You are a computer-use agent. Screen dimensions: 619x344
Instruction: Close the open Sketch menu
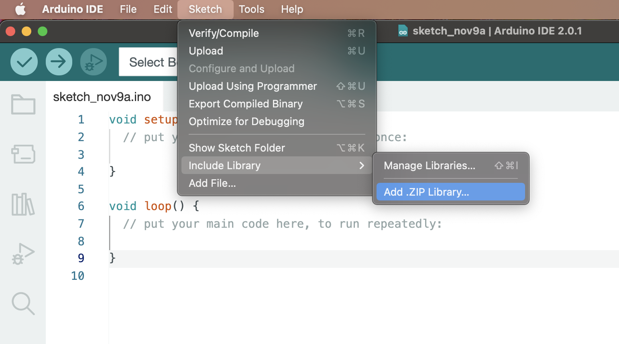(x=205, y=9)
